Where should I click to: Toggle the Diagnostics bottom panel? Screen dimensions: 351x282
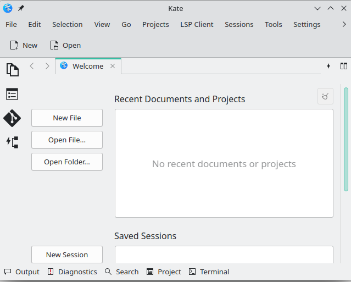pyautogui.click(x=73, y=272)
